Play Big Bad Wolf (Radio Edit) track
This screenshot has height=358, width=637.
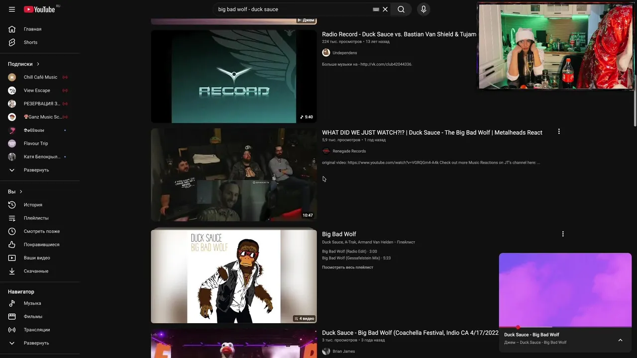coord(349,252)
